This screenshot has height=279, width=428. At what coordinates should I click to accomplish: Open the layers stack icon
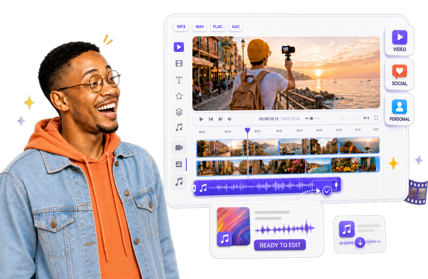click(179, 112)
